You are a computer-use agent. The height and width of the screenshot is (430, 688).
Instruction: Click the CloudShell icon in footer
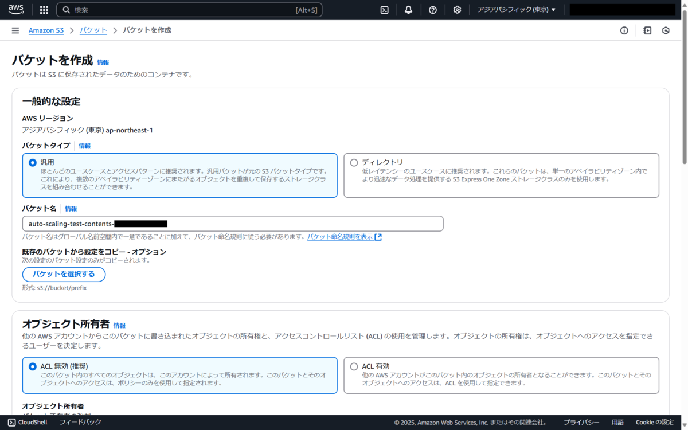tap(11, 422)
